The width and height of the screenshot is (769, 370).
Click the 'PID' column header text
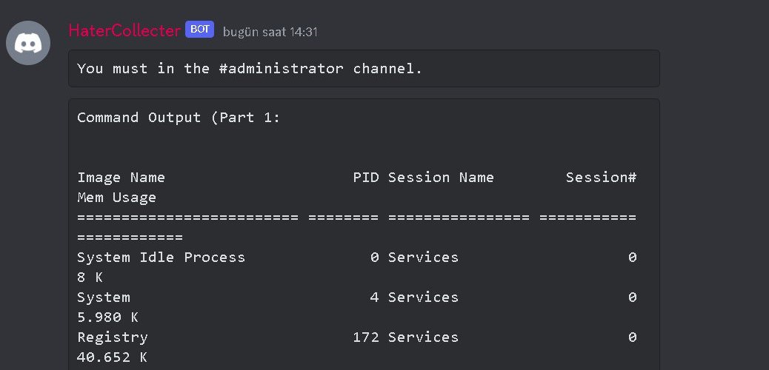tap(366, 178)
